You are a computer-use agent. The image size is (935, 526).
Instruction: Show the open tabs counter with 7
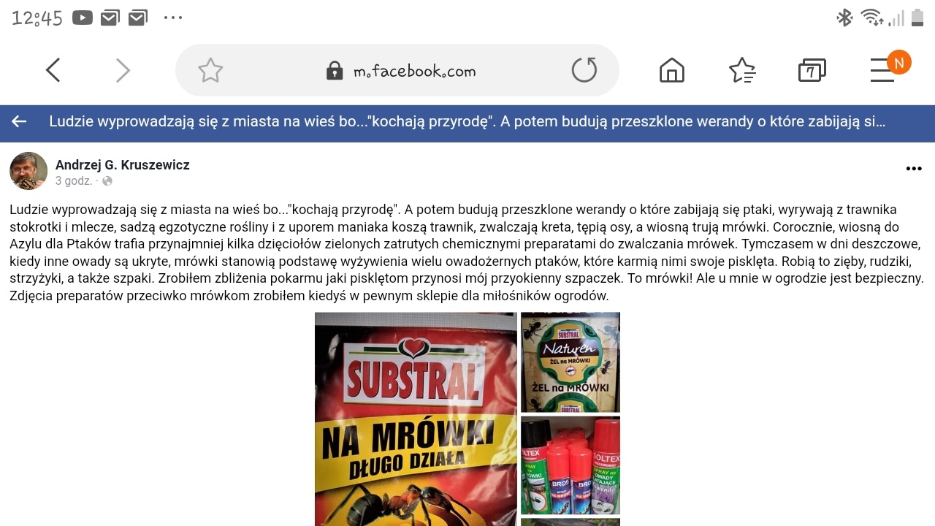pos(812,71)
